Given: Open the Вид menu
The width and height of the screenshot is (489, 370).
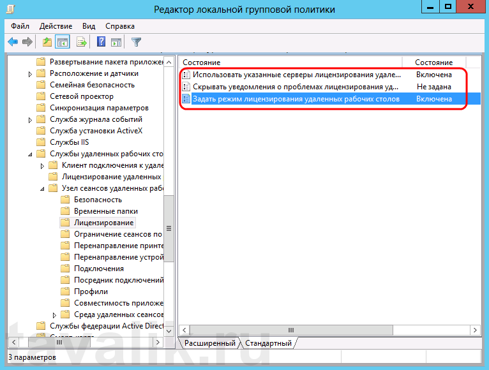Looking at the screenshot, I should pyautogui.click(x=89, y=26).
